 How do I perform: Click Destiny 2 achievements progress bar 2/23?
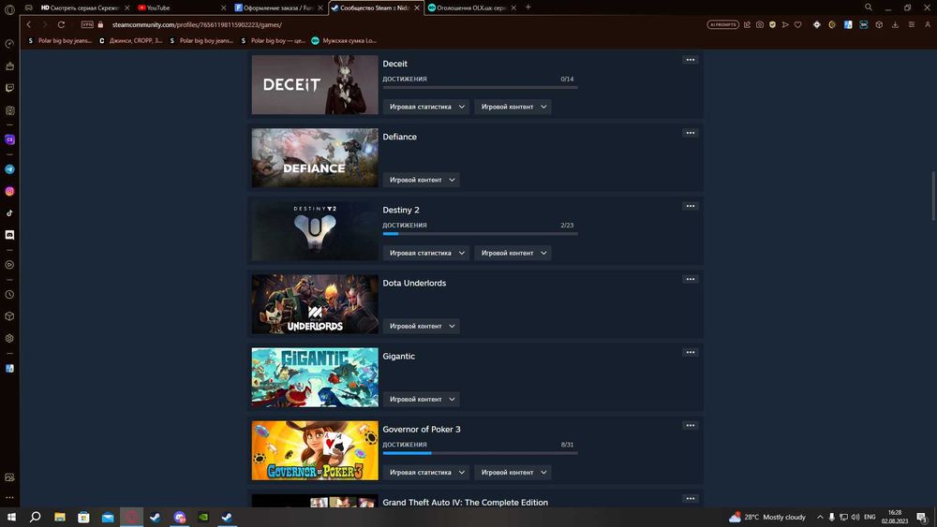point(480,233)
